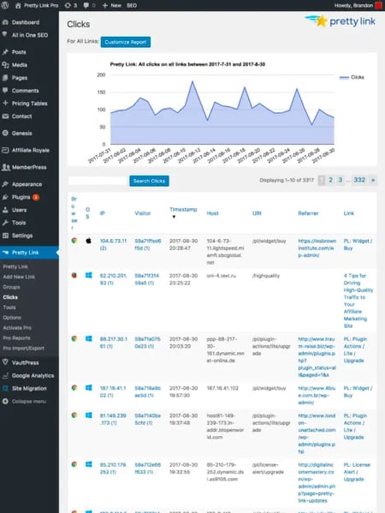The height and width of the screenshot is (513, 385).
Task: Open the PL: License Alert / Upgrade link
Action: pos(357,472)
